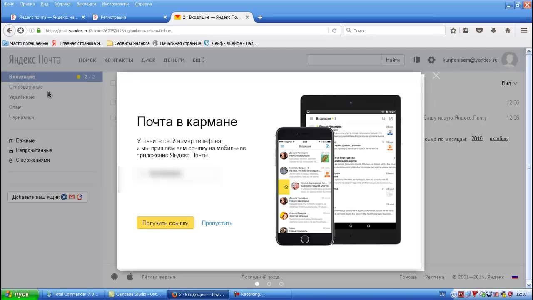This screenshot has width=533, height=300.
Task: Open the Firefox hamburger menu
Action: [524, 30]
